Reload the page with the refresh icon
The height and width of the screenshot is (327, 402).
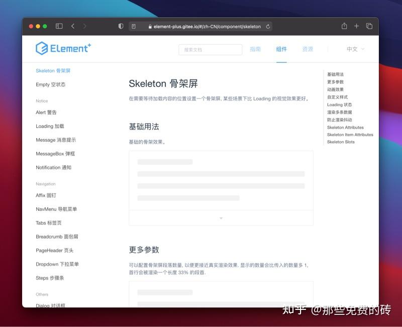coord(268,27)
